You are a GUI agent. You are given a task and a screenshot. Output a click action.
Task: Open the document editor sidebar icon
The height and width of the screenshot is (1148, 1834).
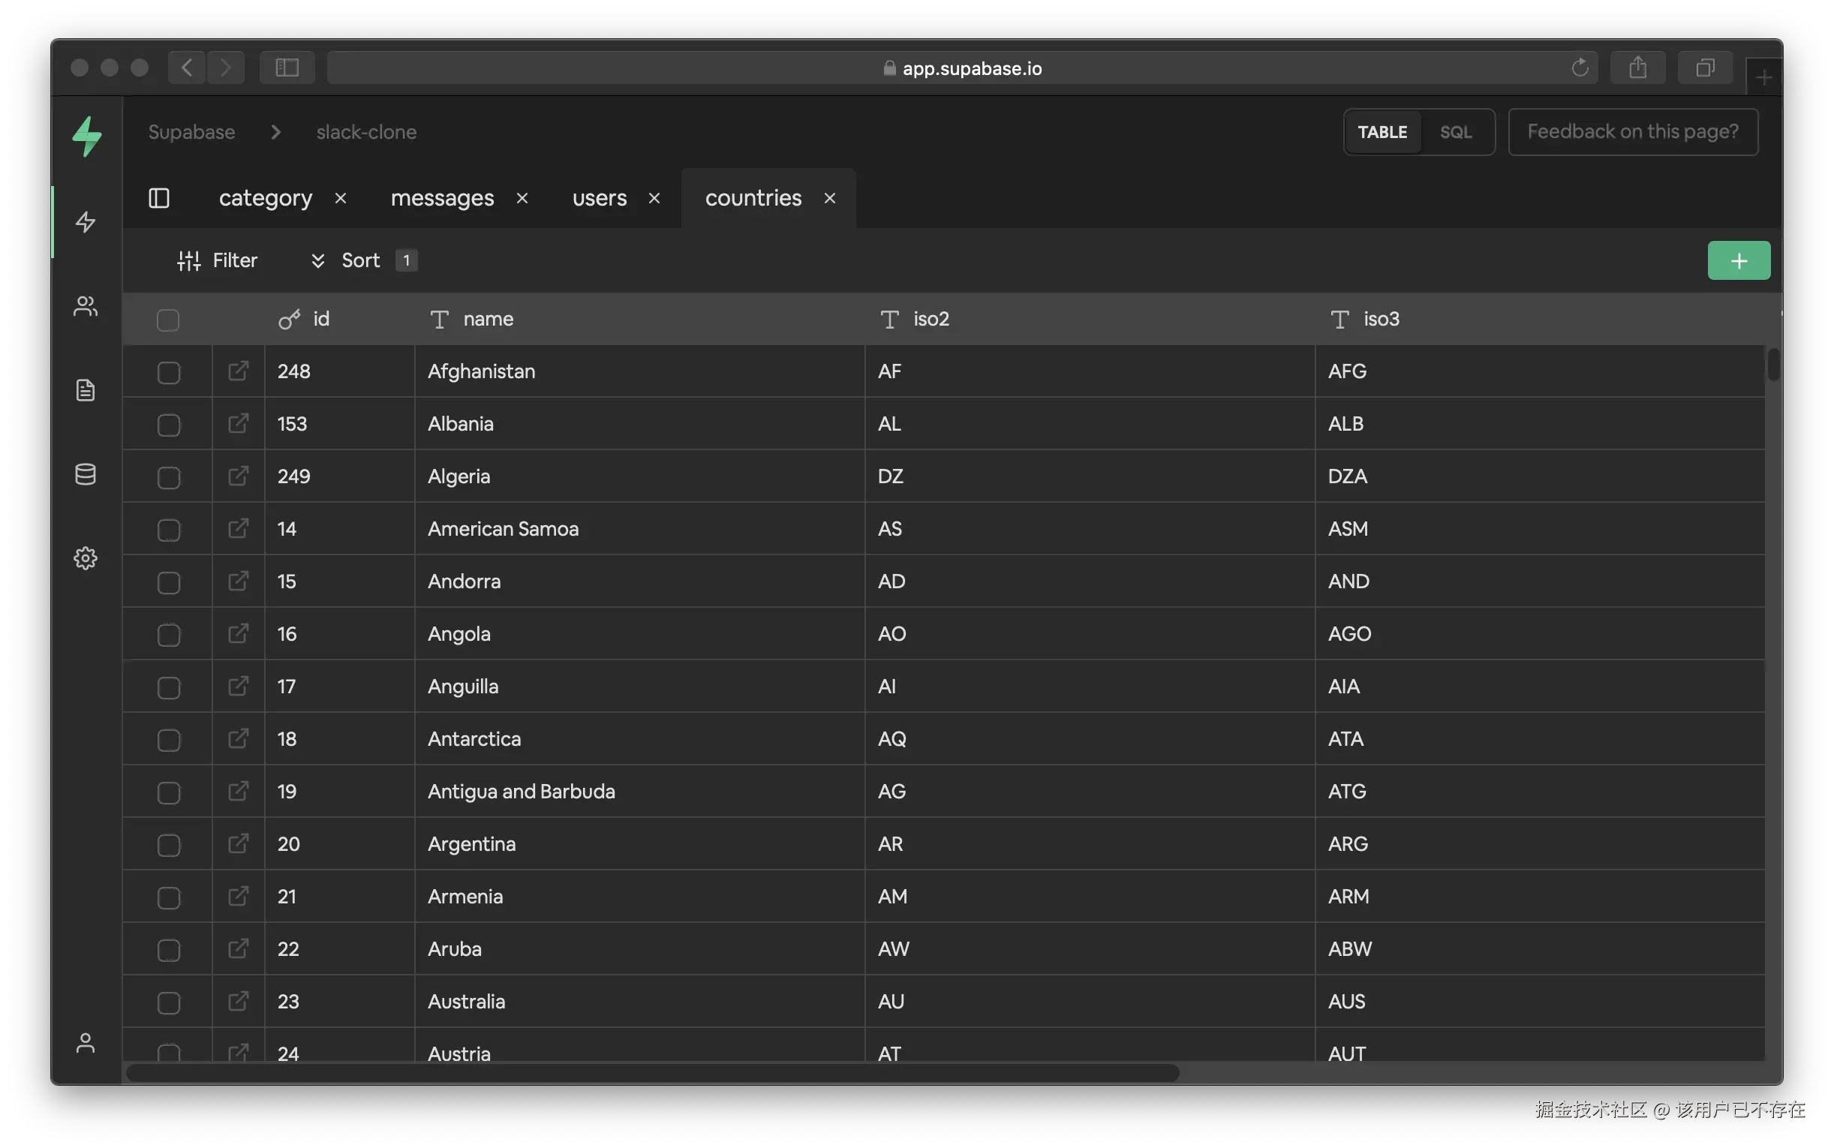pos(85,390)
